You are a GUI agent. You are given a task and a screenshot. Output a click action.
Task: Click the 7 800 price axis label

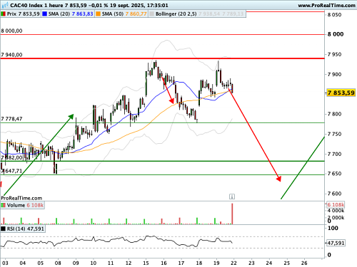334,114
